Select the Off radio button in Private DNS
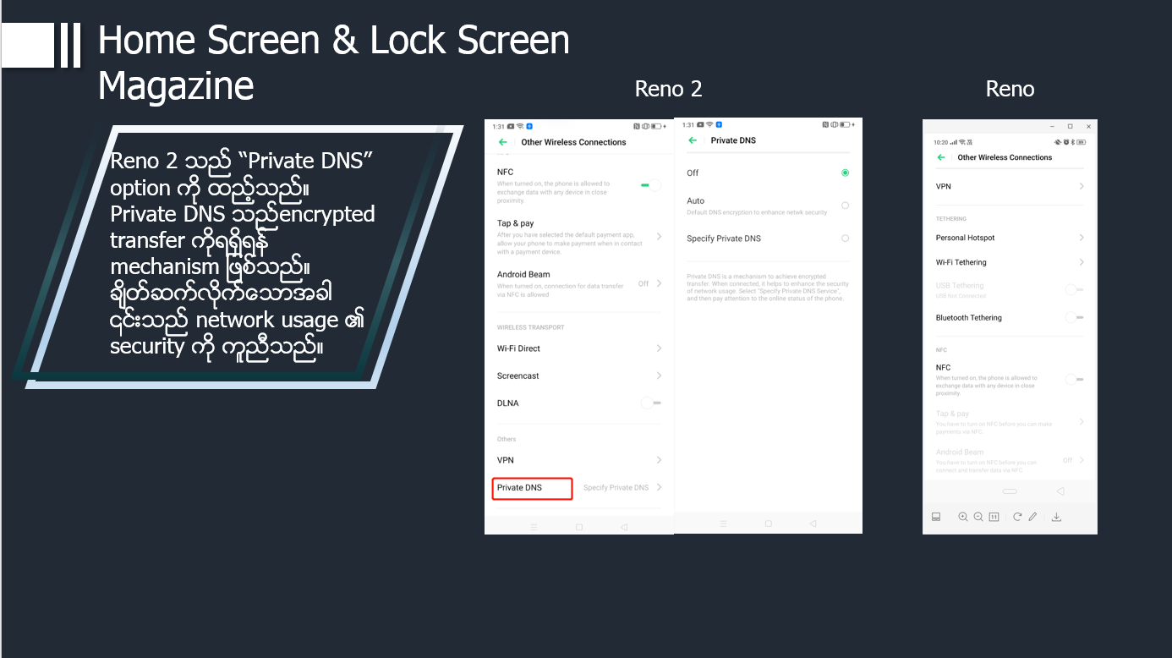 coord(845,173)
